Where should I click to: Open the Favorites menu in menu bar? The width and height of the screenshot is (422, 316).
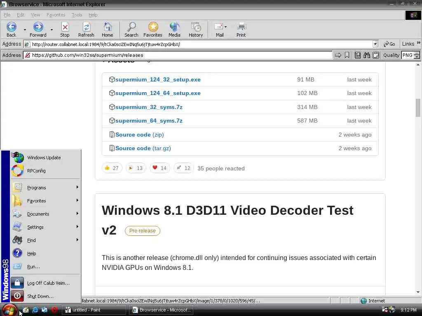(x=56, y=15)
